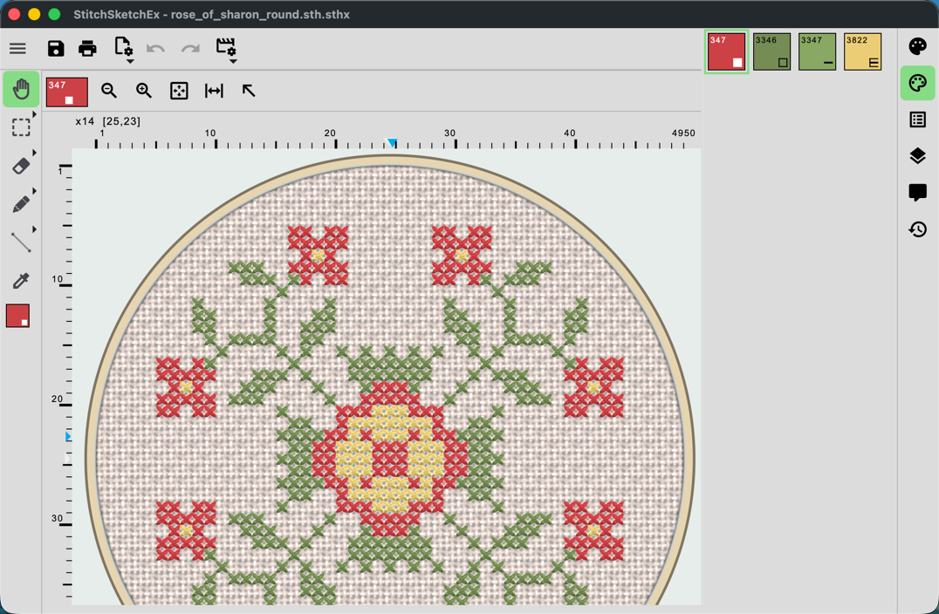Select palette color 347 red
Viewport: 939px width, 614px height.
(726, 52)
